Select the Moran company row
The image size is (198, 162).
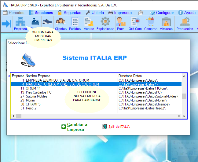tap(96, 100)
